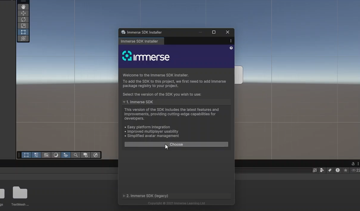Select the Scale tool
Viewport: 360px width, 211px height.
(23, 26)
